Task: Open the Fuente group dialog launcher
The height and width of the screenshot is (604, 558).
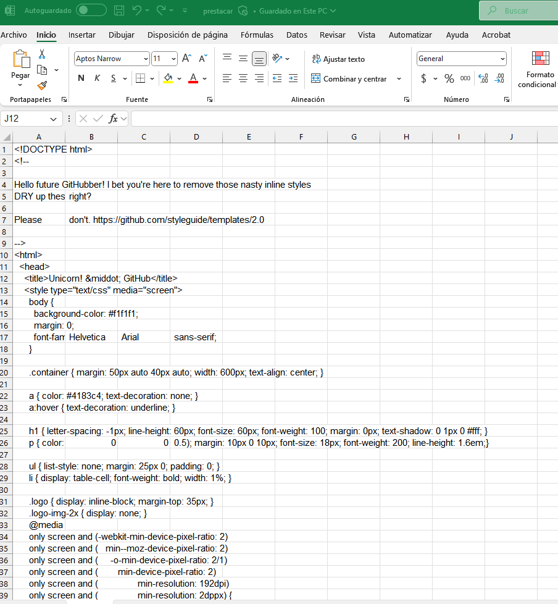Action: pyautogui.click(x=210, y=99)
